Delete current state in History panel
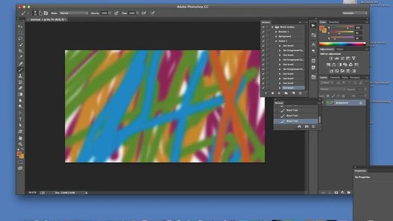 (x=313, y=126)
